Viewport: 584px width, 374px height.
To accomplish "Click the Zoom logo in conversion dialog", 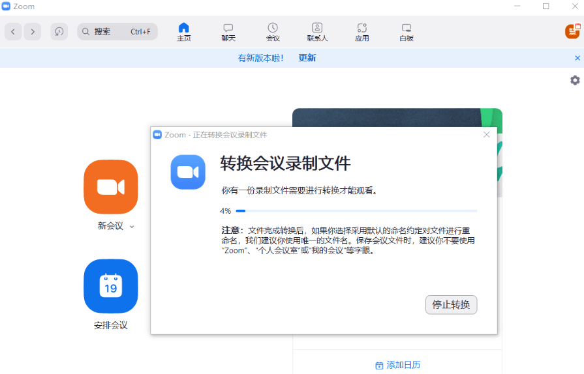I will [188, 172].
